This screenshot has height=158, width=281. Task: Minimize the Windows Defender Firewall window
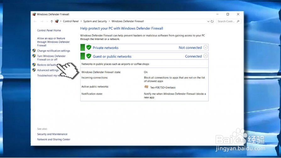(218, 14)
